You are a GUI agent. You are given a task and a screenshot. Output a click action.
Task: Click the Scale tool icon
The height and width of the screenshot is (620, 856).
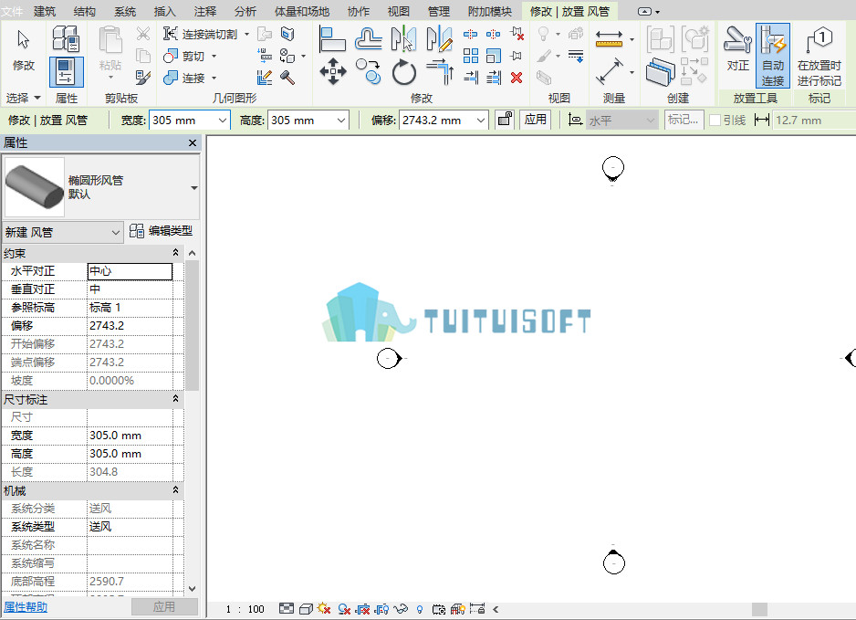(494, 56)
